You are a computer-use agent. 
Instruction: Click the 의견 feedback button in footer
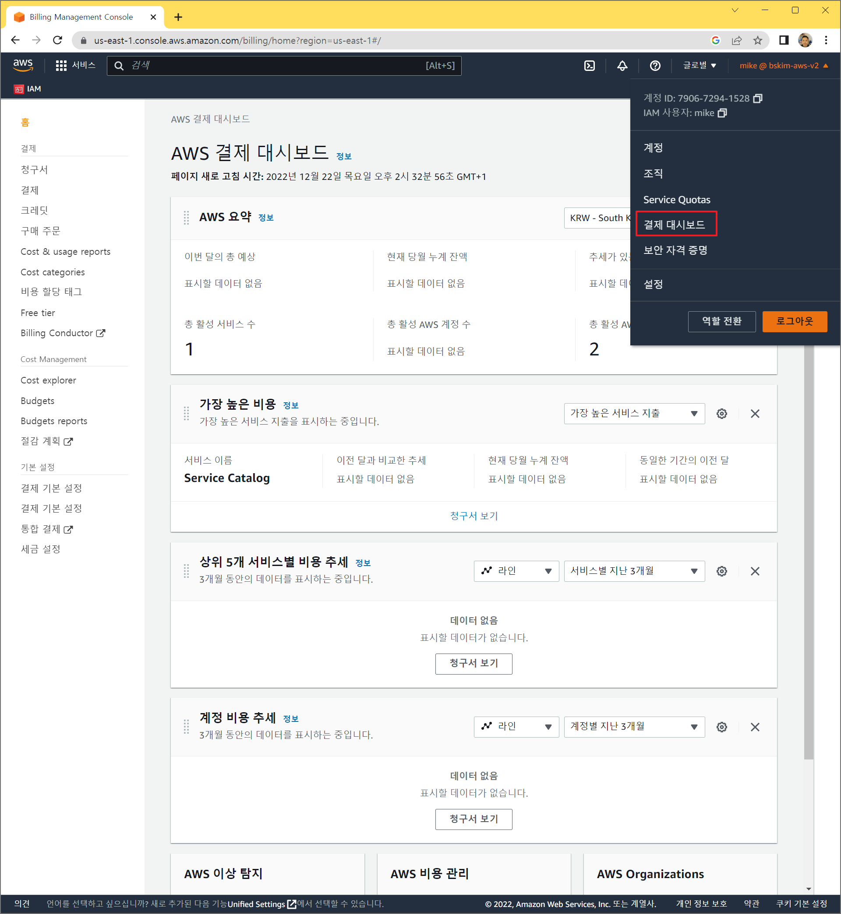pos(21,903)
